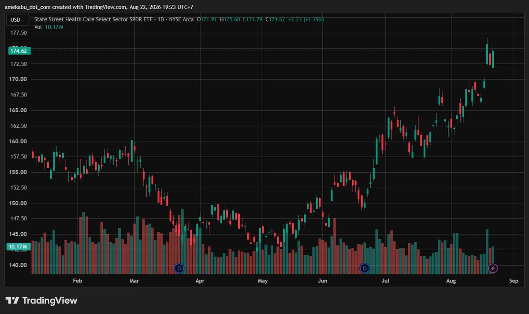Click the Jul label on time axis
529x314 pixels.
[x=386, y=280]
